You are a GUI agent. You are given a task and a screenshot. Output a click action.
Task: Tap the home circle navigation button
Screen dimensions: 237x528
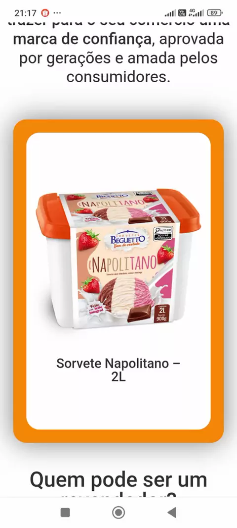118,513
